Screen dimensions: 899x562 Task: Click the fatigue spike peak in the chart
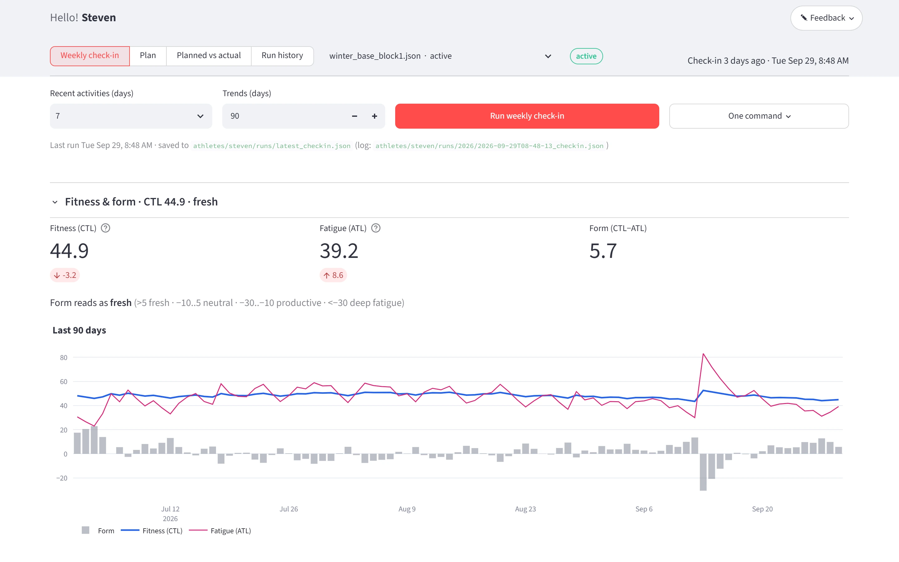pos(703,354)
